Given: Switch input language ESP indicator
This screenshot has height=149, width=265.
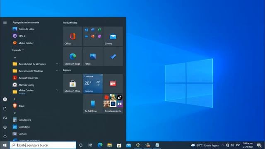Looking at the screenshot, I should (x=238, y=145).
